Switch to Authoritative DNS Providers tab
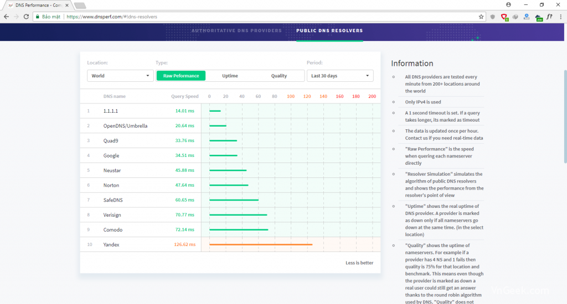The width and height of the screenshot is (567, 304). (x=236, y=31)
